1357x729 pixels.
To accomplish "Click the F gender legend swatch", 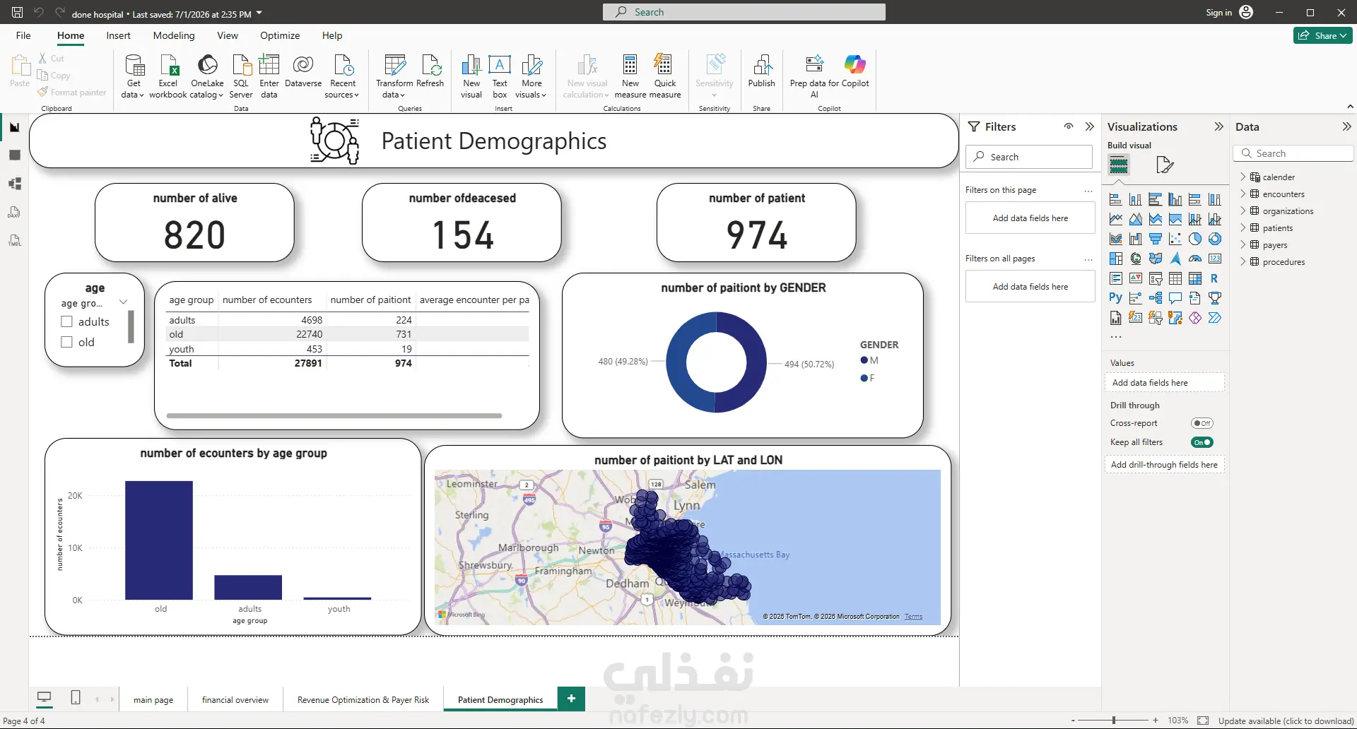I will coord(864,378).
